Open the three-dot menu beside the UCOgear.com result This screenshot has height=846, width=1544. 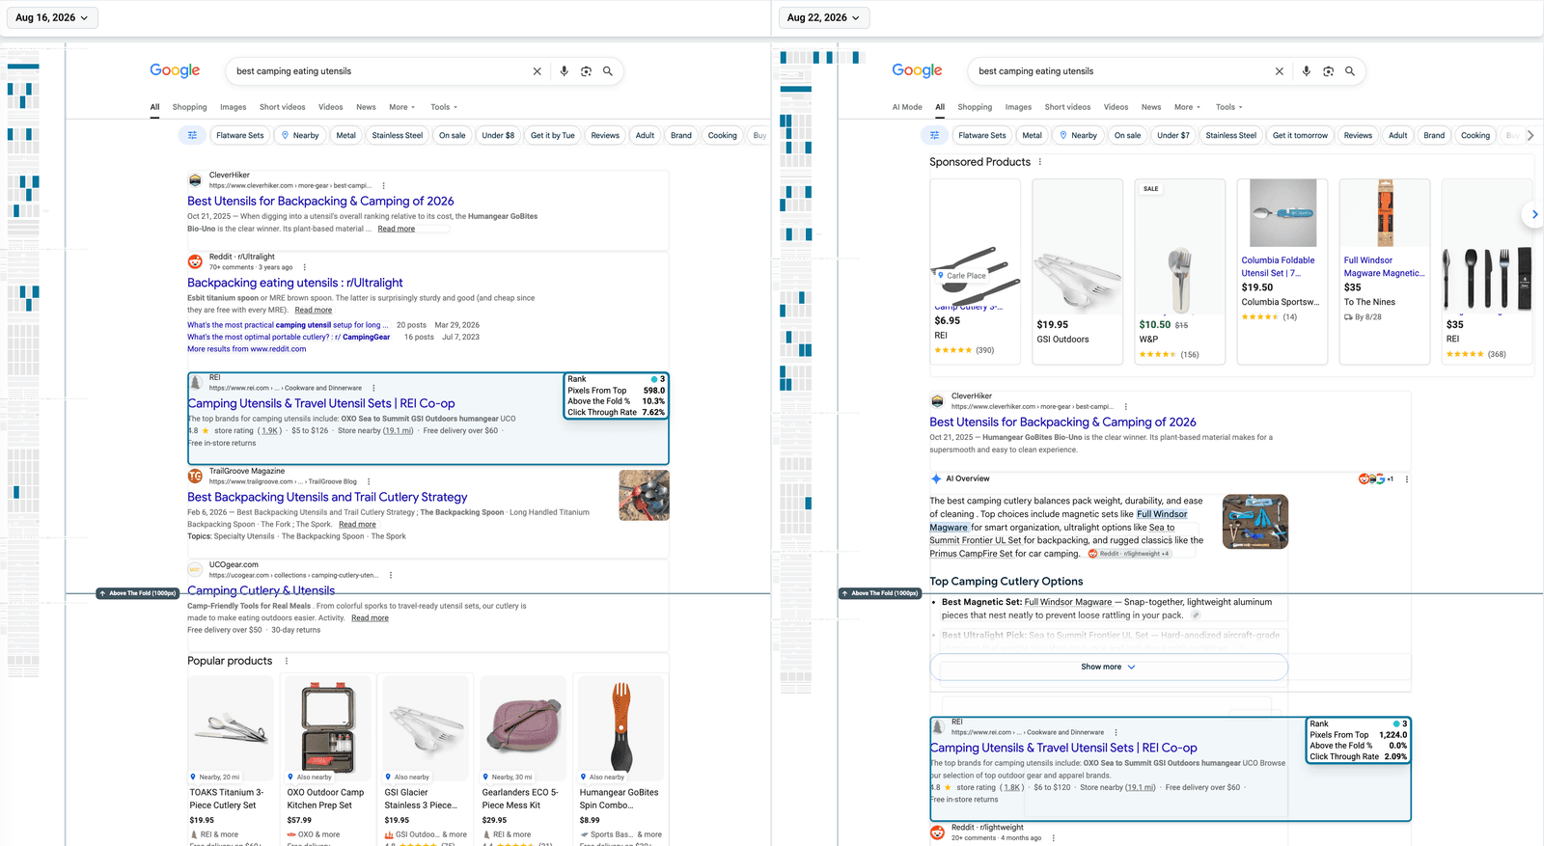pos(391,575)
